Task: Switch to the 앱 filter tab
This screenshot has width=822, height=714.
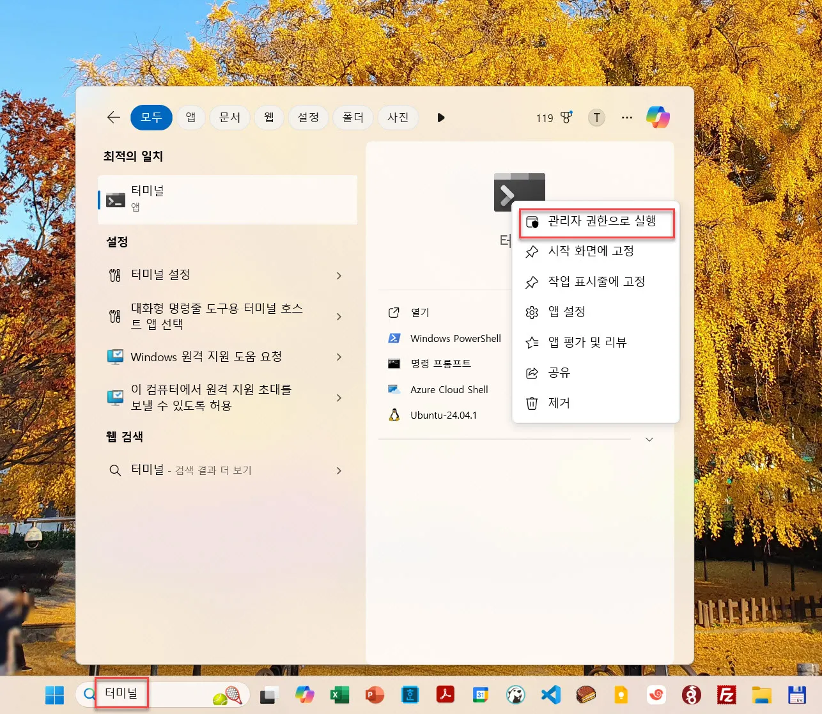Action: (190, 118)
